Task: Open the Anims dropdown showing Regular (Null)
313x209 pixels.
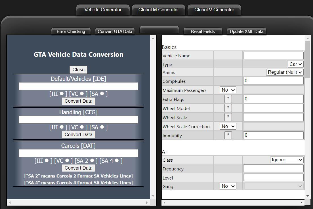Action: (285, 72)
